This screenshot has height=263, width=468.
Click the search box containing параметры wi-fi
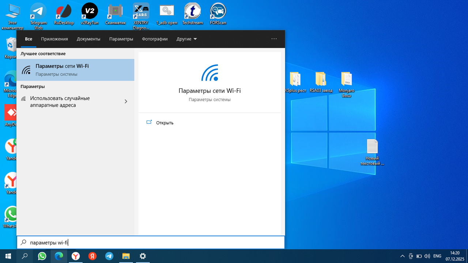(x=151, y=242)
